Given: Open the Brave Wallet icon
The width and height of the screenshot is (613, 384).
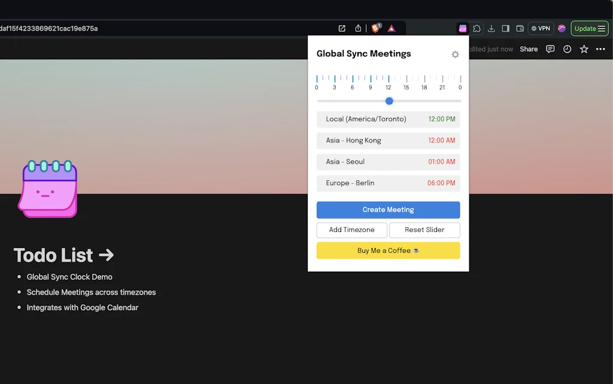Looking at the screenshot, I should click(520, 28).
